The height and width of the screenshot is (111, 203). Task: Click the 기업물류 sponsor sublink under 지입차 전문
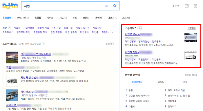click(x=156, y=59)
